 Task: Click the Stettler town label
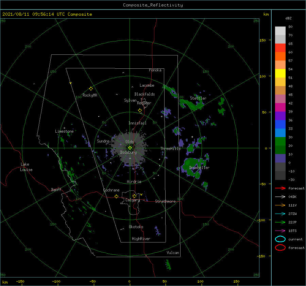coord(198,98)
